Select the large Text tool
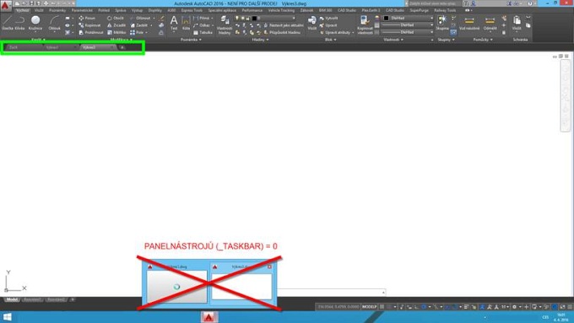This screenshot has height=323, width=574. click(x=174, y=23)
